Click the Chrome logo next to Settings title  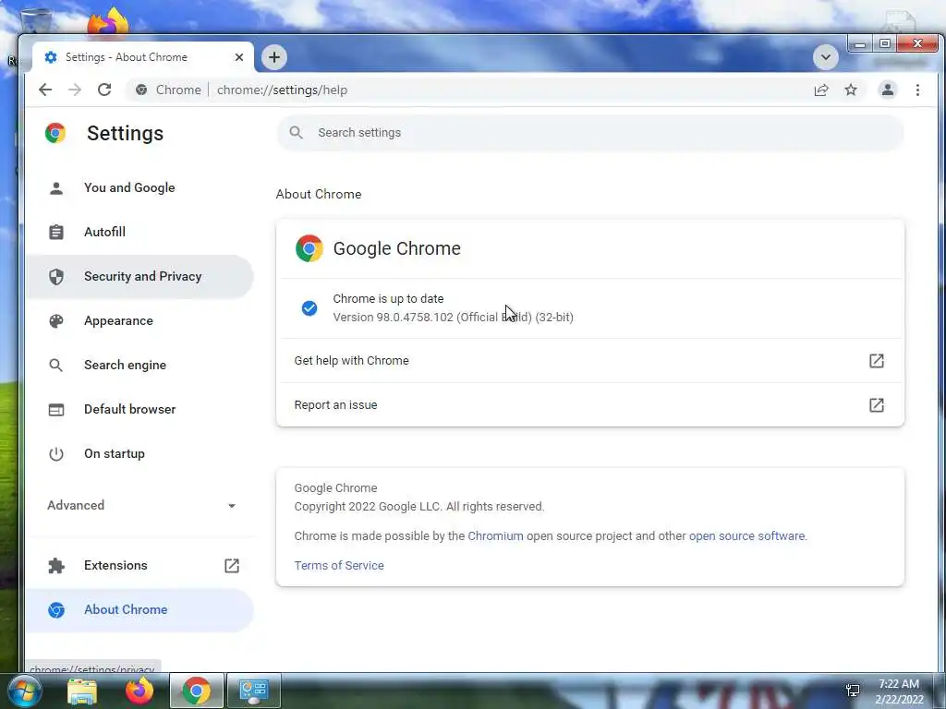55,133
